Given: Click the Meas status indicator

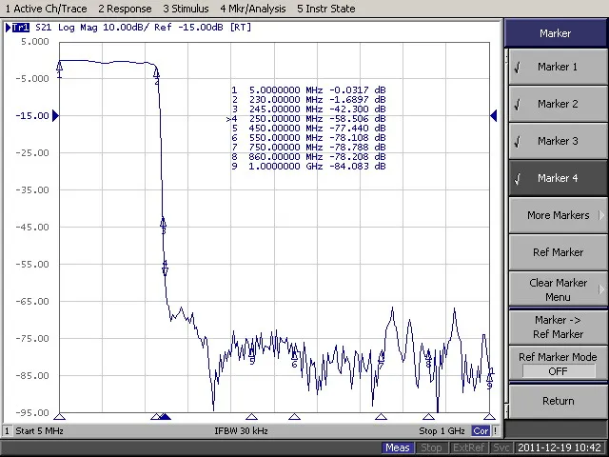Looking at the screenshot, I should click(x=398, y=448).
